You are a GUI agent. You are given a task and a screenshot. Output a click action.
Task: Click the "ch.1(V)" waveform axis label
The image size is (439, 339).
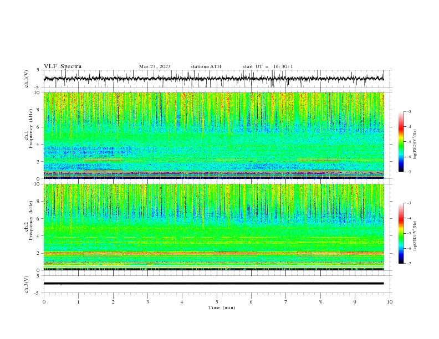27,79
